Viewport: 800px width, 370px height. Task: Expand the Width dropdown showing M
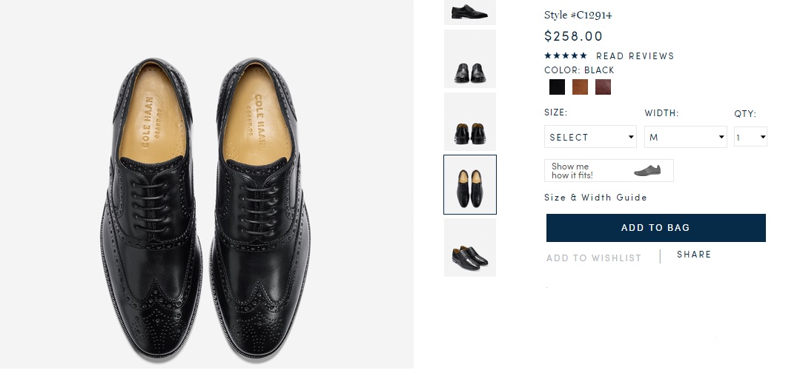click(685, 137)
